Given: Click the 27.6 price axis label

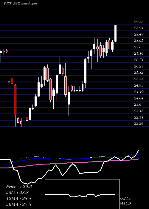Looking at the screenshot, I should 138,47.
